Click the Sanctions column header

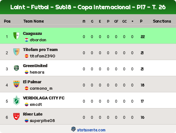click(x=162, y=21)
